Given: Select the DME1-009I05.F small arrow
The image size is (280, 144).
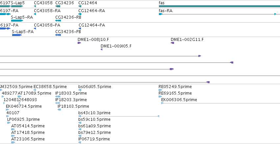Looking at the screenshot, I should pos(101,49).
